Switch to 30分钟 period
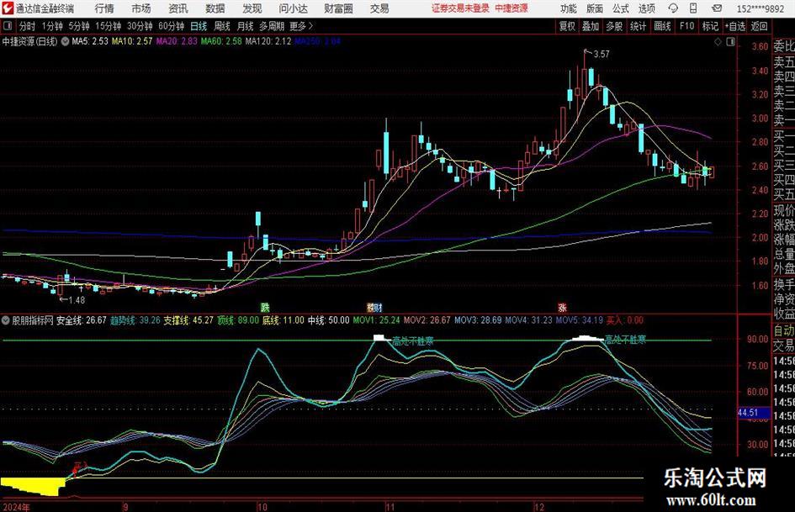795x512 pixels. click(140, 26)
